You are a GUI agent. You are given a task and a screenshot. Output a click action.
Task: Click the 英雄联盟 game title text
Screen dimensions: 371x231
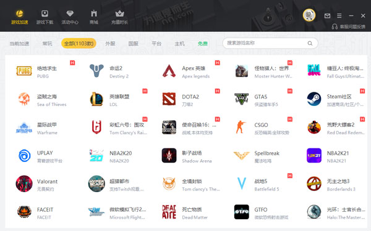(x=119, y=97)
